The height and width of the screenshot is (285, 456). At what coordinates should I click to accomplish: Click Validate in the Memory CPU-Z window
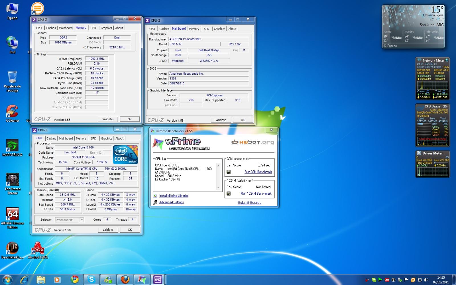[x=107, y=119]
